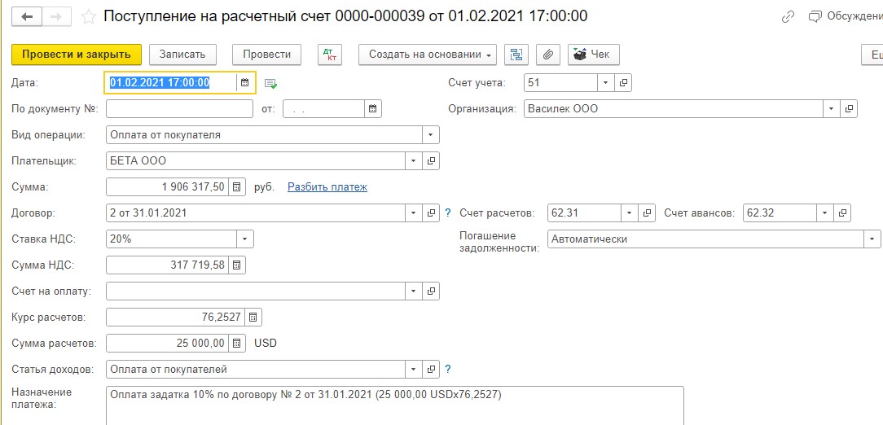Open Счет расчетов 62.31 card
Image resolution: width=883 pixels, height=425 pixels.
(x=647, y=212)
